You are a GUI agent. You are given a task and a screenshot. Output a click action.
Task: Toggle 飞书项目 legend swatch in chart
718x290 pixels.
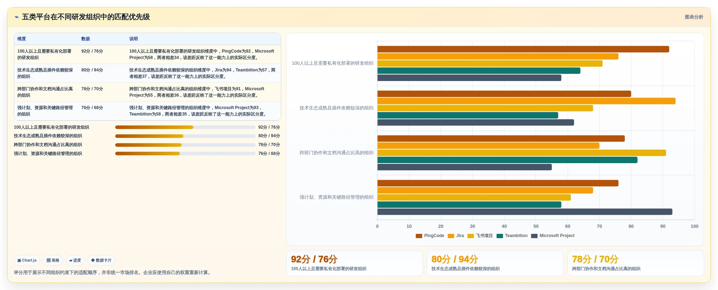pos(471,236)
